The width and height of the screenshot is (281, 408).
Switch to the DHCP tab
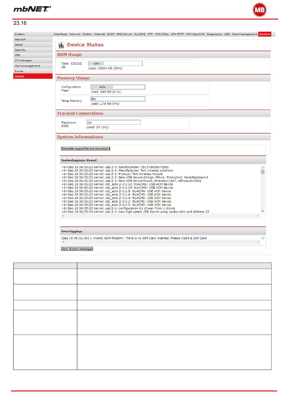point(111,34)
